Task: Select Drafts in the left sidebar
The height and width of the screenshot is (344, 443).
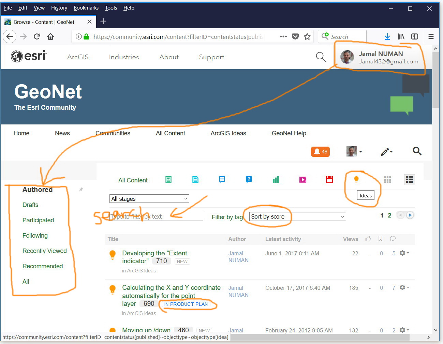Action: 30,205
